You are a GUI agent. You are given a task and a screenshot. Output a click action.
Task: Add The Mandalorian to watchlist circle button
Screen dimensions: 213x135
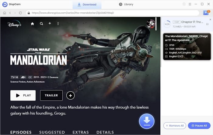click(70, 96)
